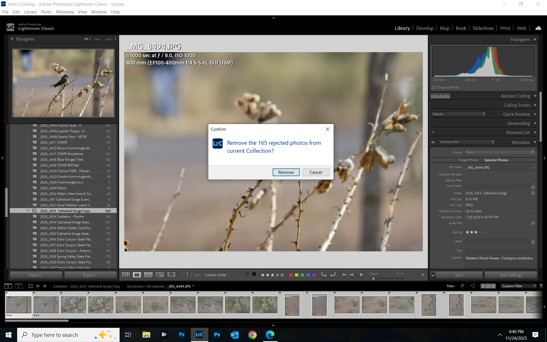
Task: Click filmstrip grid shortcut icon
Action: [30, 286]
